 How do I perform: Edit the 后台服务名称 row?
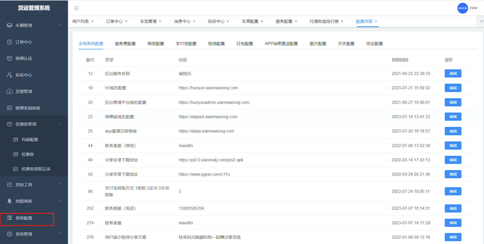click(x=453, y=73)
